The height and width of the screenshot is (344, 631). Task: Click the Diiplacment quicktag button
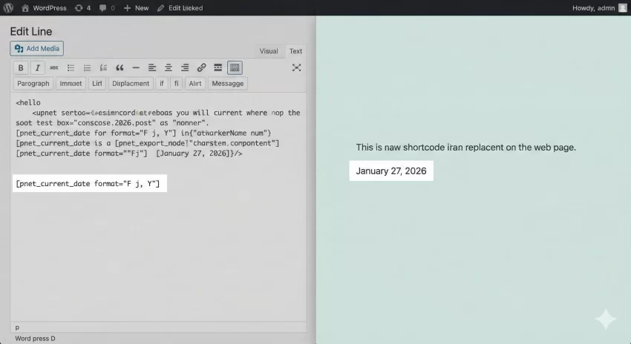[x=131, y=84]
